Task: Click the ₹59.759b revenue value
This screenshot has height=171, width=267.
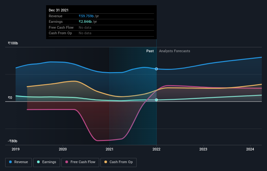Action: (86, 16)
